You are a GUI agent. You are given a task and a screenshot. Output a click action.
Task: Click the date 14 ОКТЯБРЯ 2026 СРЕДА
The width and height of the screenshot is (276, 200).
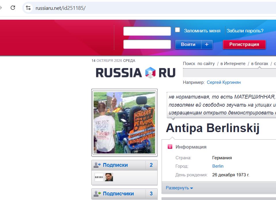point(113,61)
